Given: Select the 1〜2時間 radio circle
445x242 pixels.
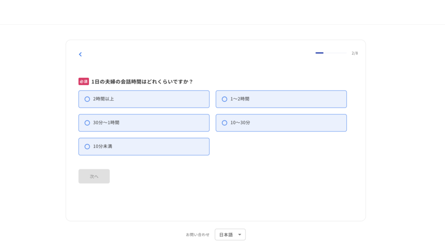Looking at the screenshot, I should pos(225,99).
